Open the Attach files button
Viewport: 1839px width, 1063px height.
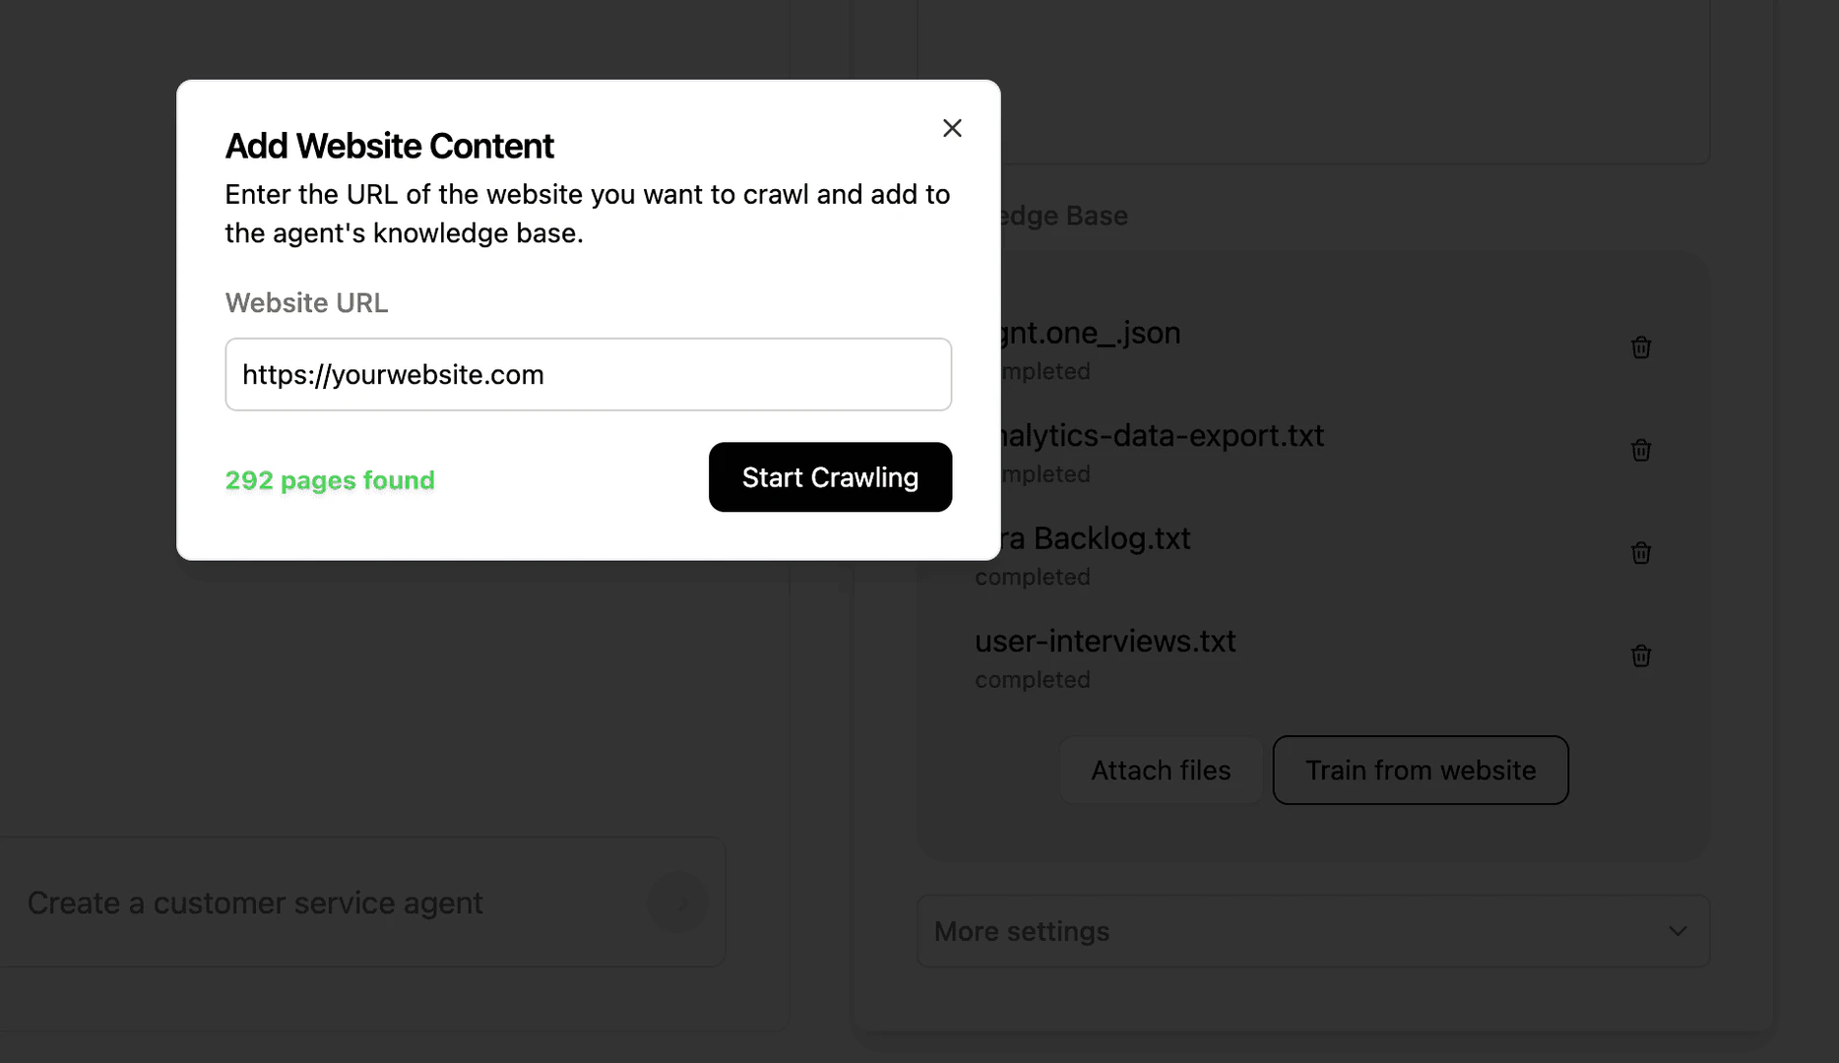pos(1160,770)
